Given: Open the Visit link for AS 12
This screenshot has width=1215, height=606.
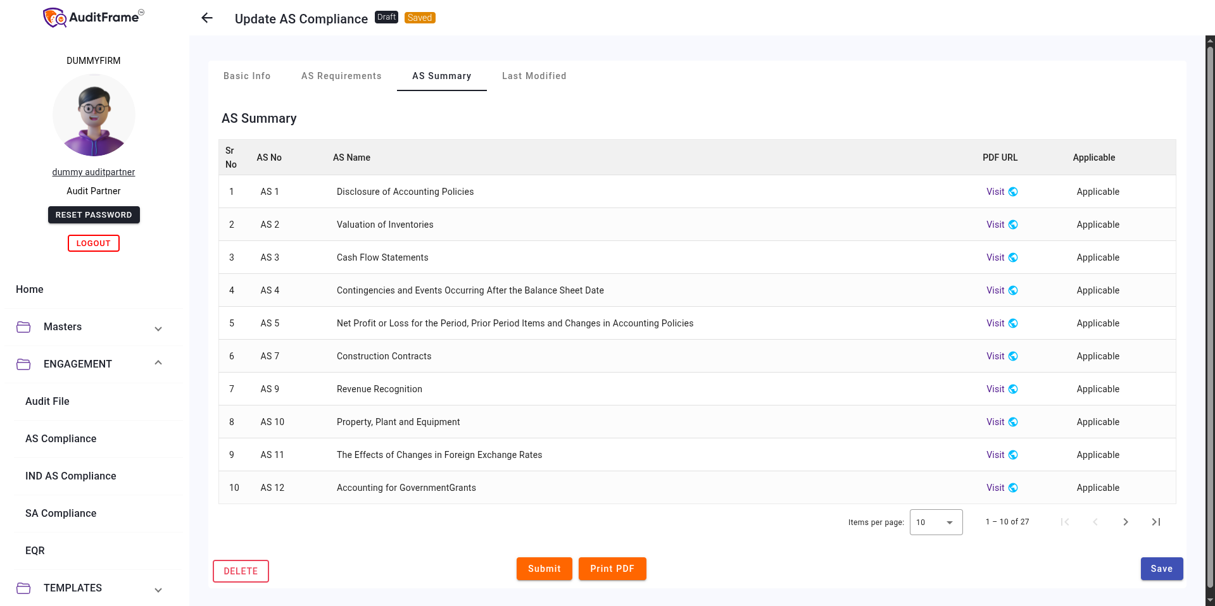Looking at the screenshot, I should coord(995,488).
